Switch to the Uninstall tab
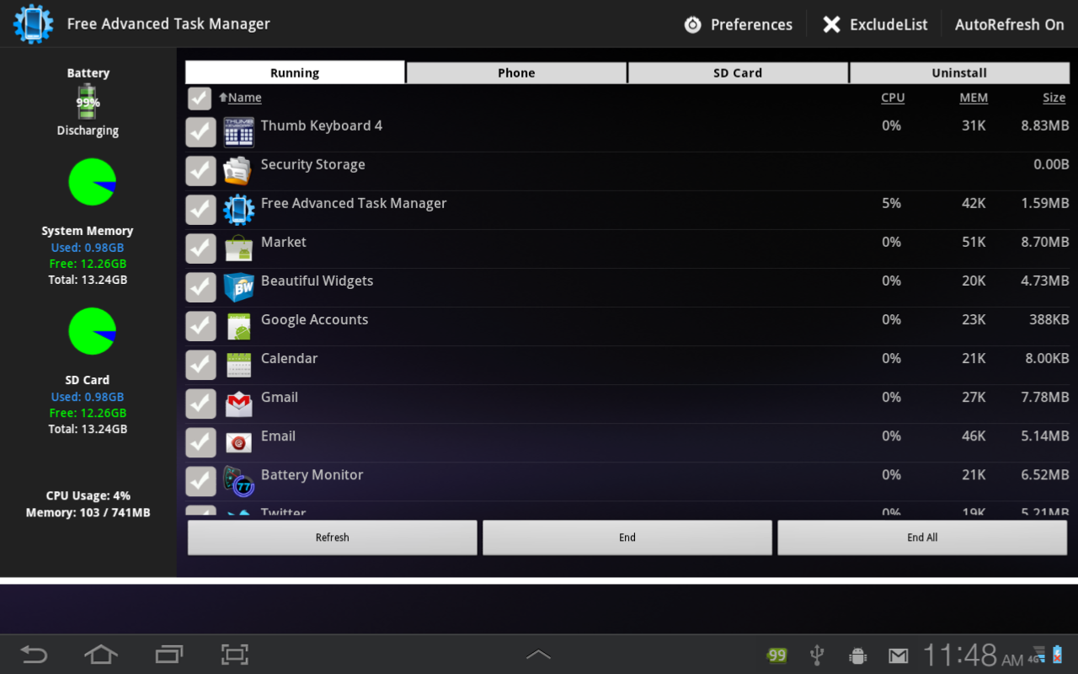The height and width of the screenshot is (674, 1078). tap(959, 72)
